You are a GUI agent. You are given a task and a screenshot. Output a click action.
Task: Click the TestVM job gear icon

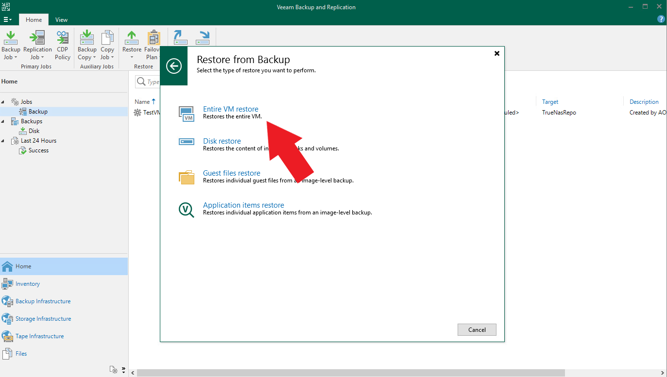click(137, 112)
